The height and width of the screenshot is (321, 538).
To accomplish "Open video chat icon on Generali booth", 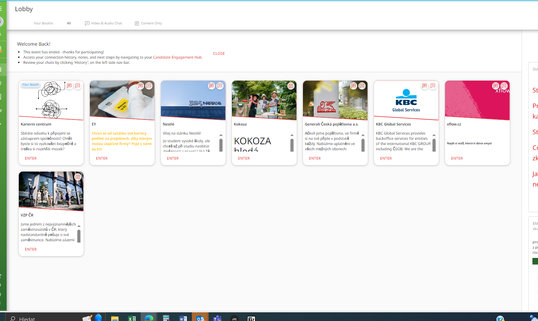I will [x=362, y=86].
